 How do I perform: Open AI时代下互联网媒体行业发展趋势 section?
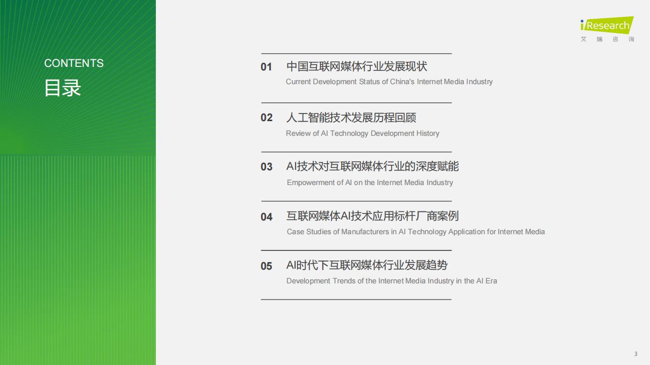point(367,265)
